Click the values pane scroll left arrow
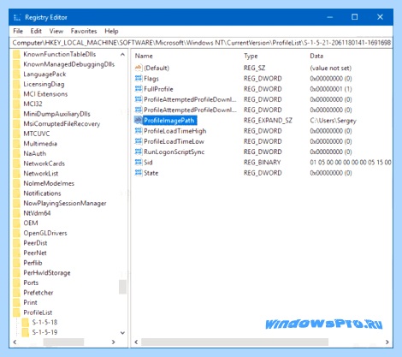This screenshot has width=402, height=357. click(136, 342)
